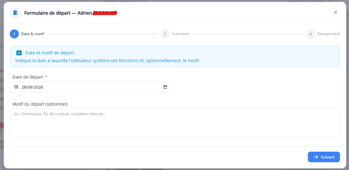
Task: Click the 'Date de départ' label
Action: point(28,77)
